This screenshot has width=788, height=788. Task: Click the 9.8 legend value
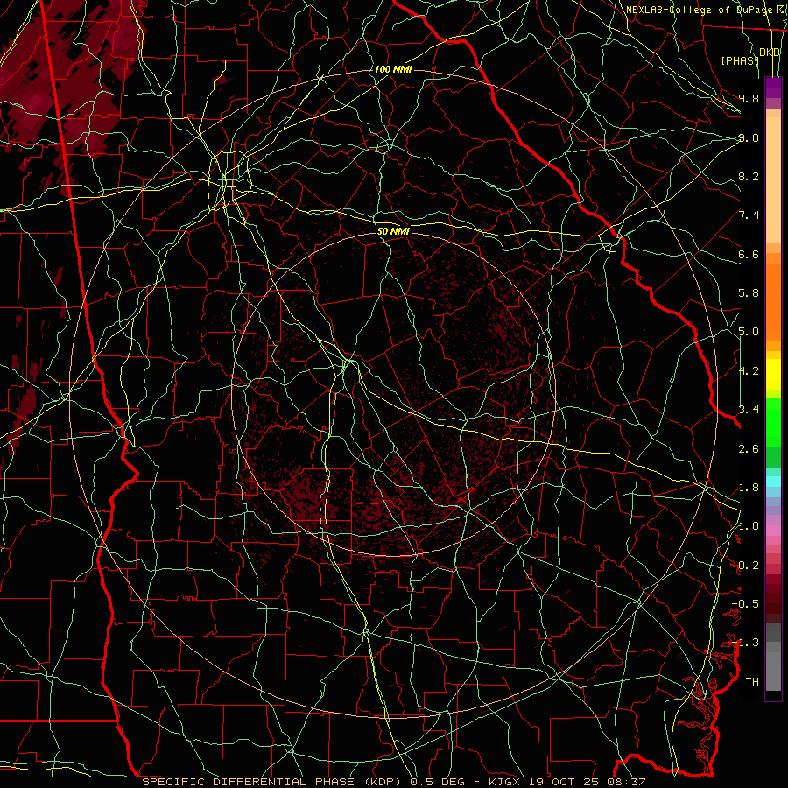[x=749, y=98]
